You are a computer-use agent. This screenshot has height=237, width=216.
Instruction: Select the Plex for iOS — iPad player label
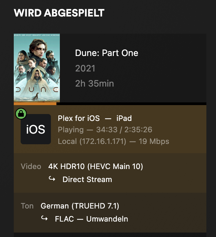coord(95,118)
